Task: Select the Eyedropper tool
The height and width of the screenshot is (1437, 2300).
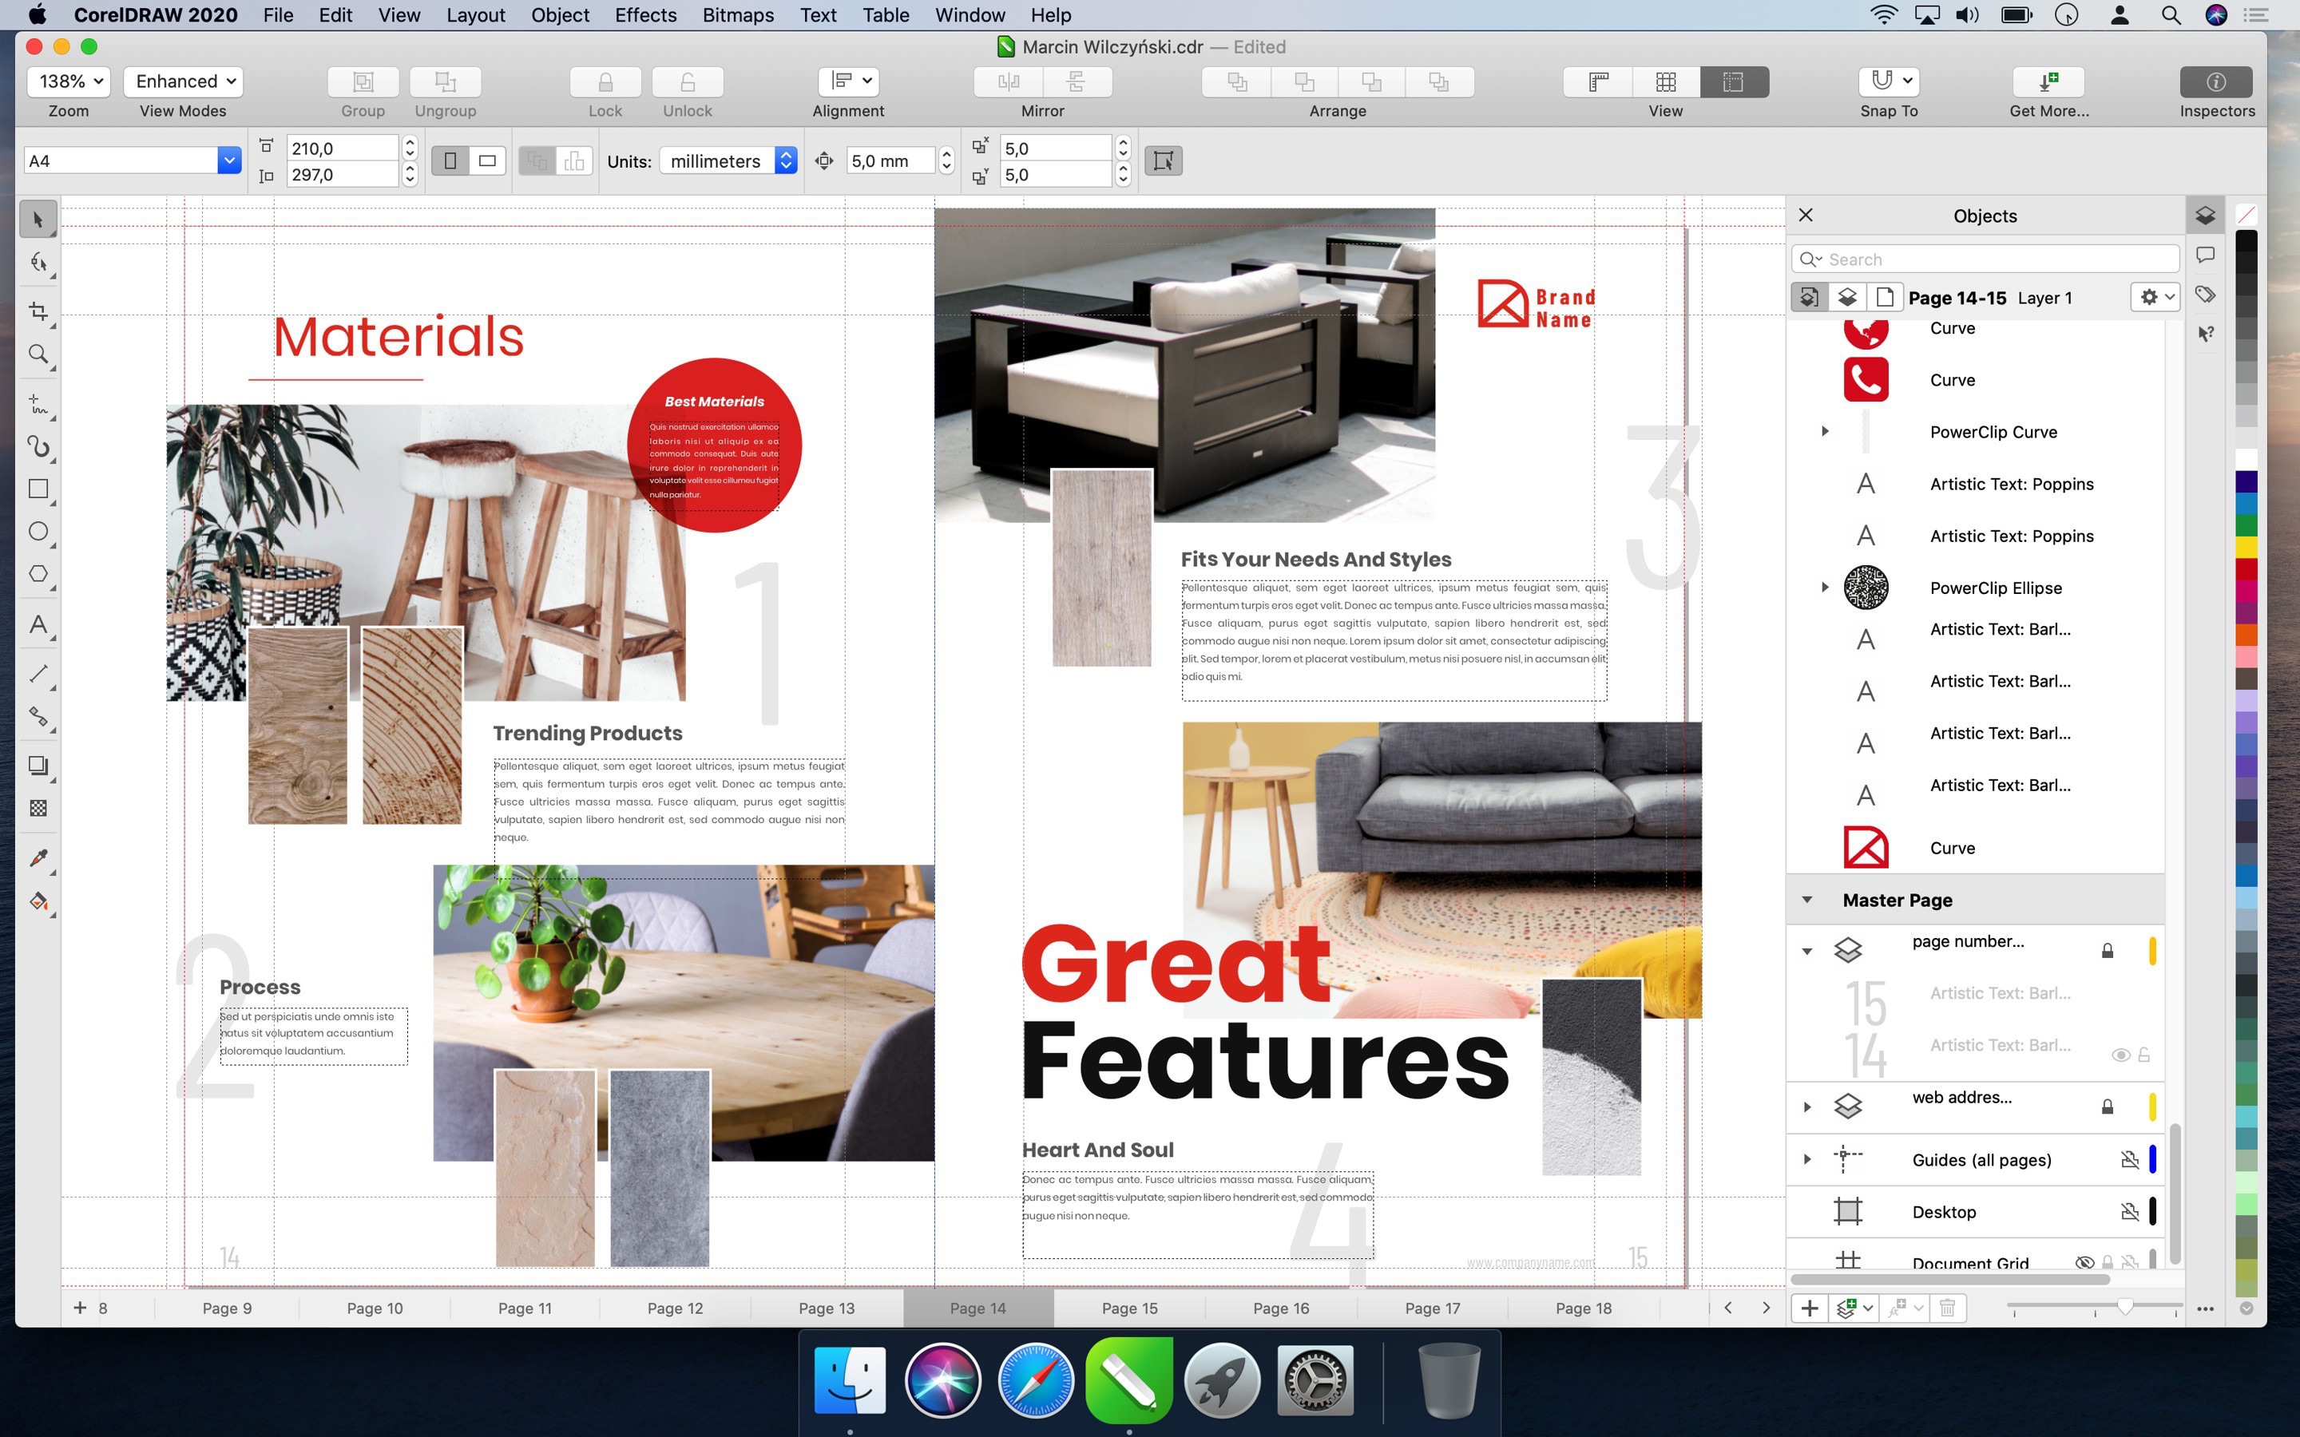Action: tap(38, 858)
